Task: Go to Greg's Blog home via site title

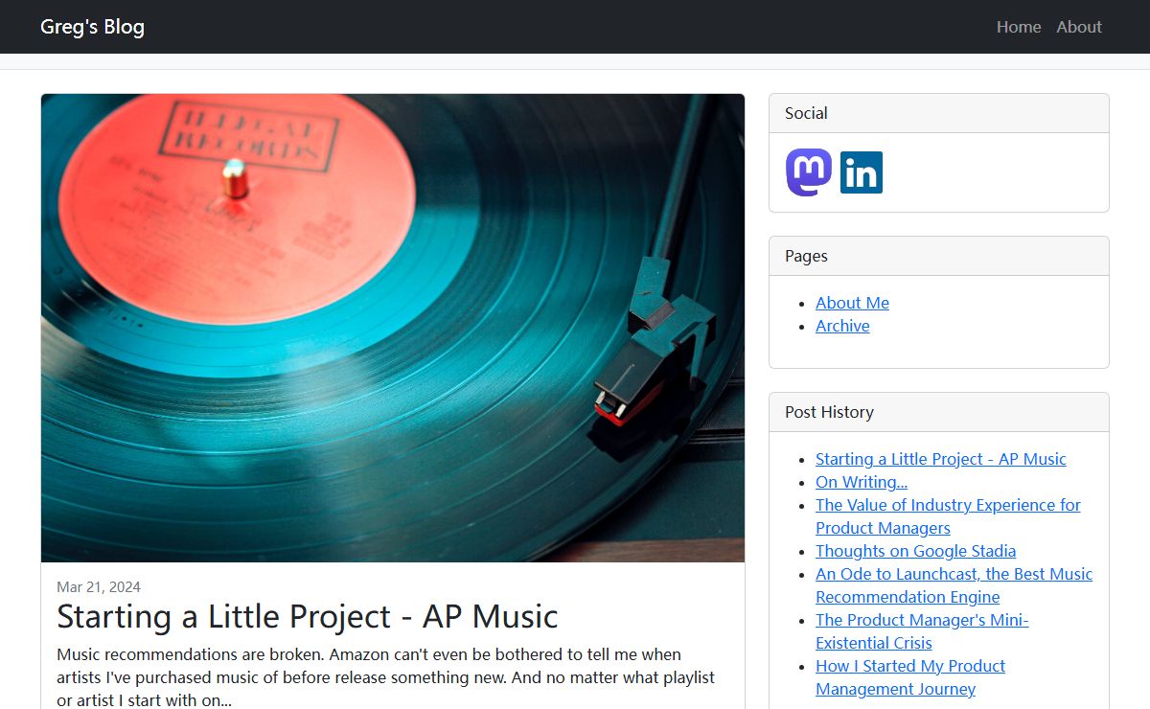Action: (x=92, y=27)
